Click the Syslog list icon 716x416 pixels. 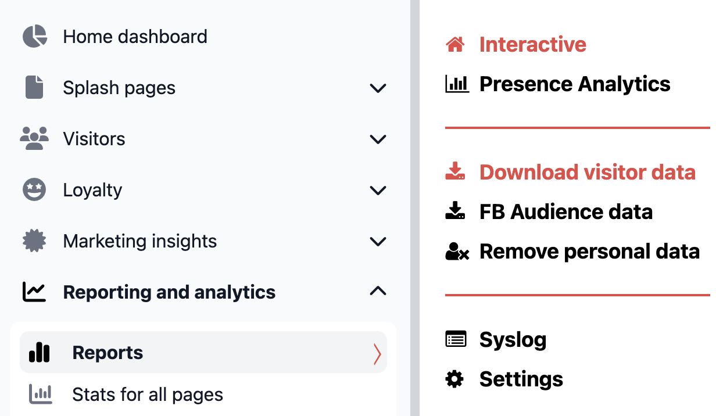point(456,339)
